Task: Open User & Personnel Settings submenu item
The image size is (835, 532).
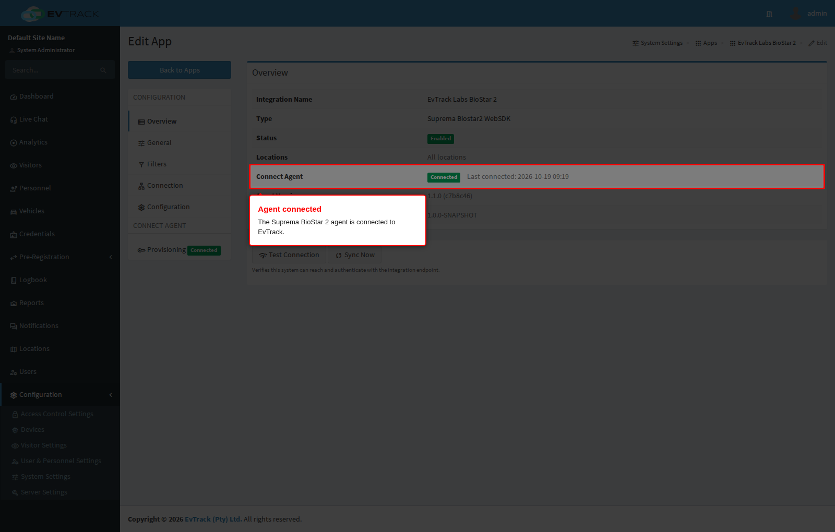Action: [61, 461]
